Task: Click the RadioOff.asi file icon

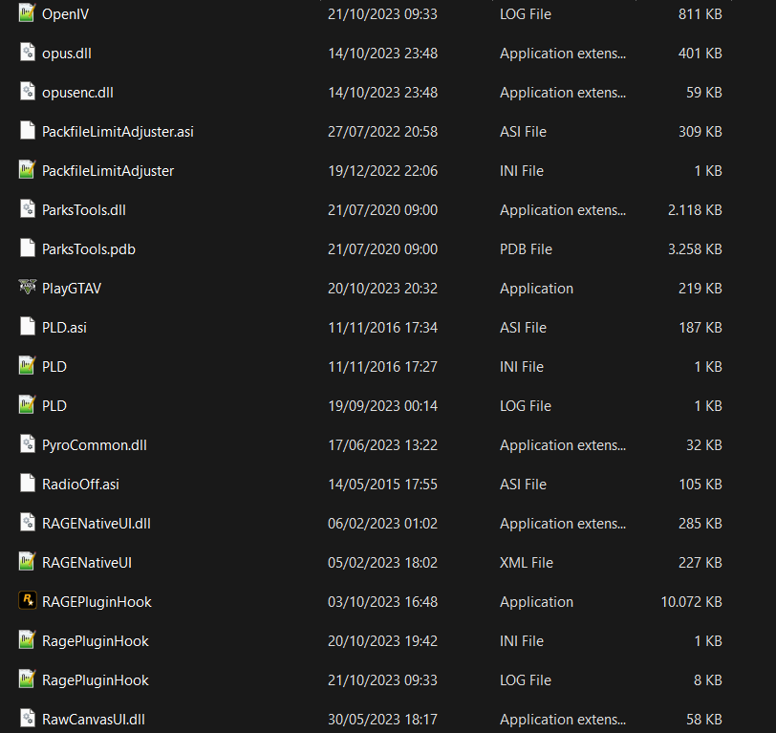Action: tap(27, 484)
